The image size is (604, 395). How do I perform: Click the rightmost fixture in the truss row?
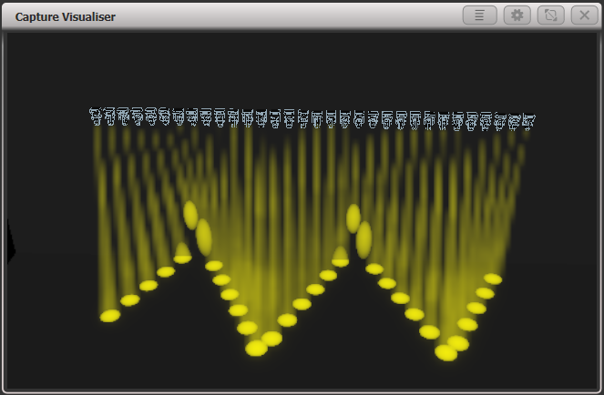click(529, 121)
